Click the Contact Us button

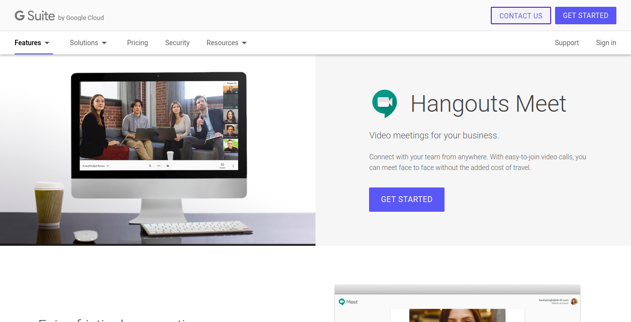pyautogui.click(x=521, y=16)
